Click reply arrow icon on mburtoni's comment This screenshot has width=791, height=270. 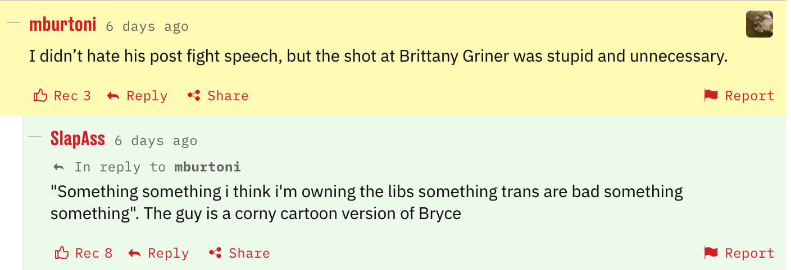[x=113, y=96]
